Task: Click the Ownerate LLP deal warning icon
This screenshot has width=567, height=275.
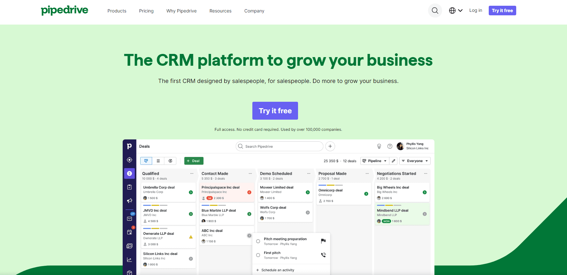Action: point(191,237)
